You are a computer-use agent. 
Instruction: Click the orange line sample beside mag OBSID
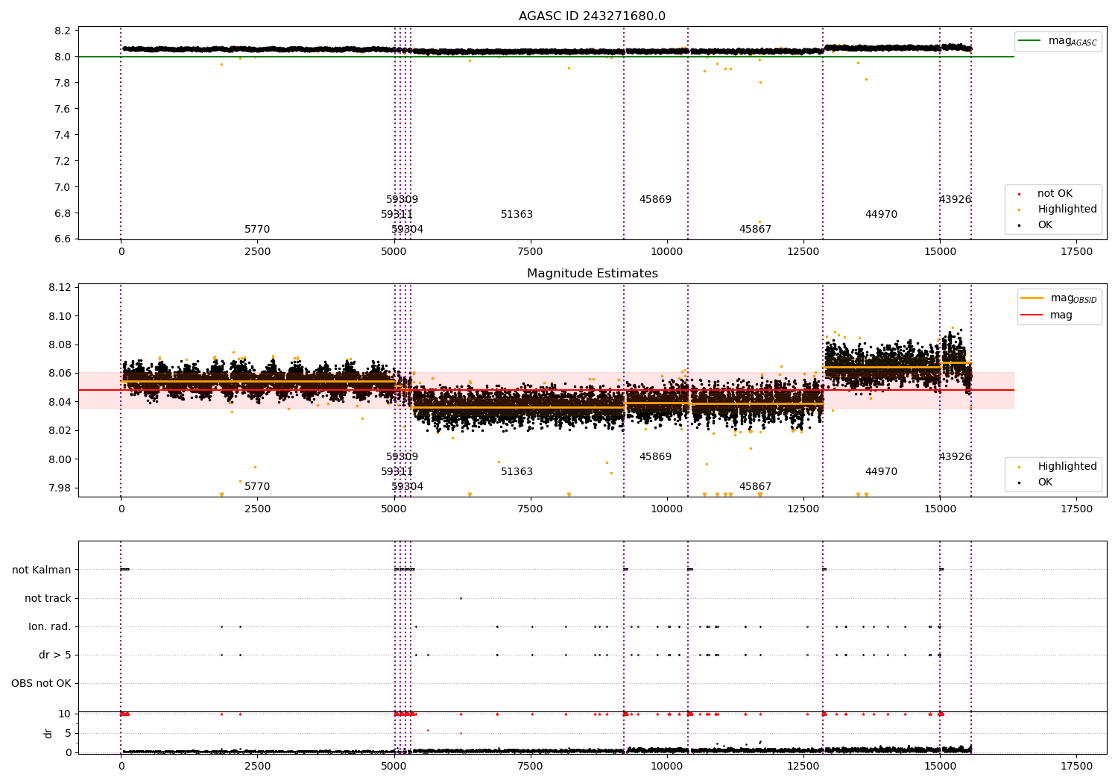[x=1032, y=298]
